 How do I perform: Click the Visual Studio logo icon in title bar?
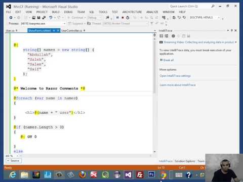(x=9, y=7)
